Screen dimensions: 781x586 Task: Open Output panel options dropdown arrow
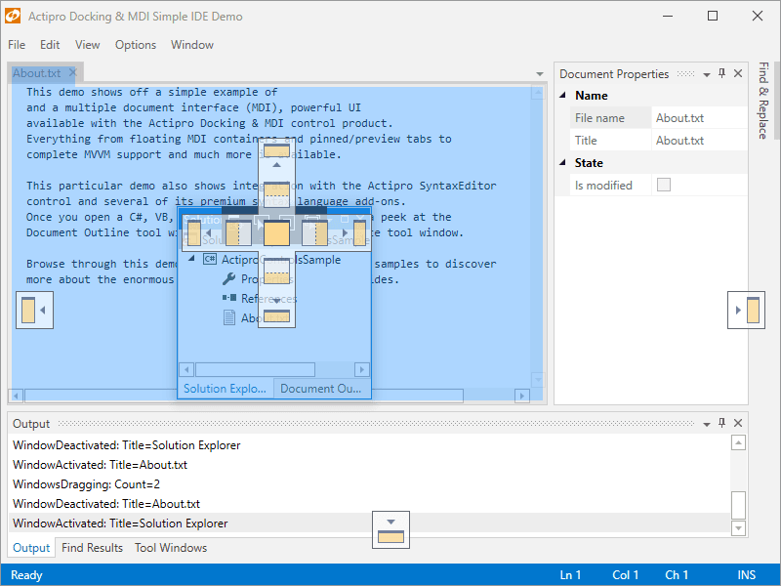click(706, 424)
